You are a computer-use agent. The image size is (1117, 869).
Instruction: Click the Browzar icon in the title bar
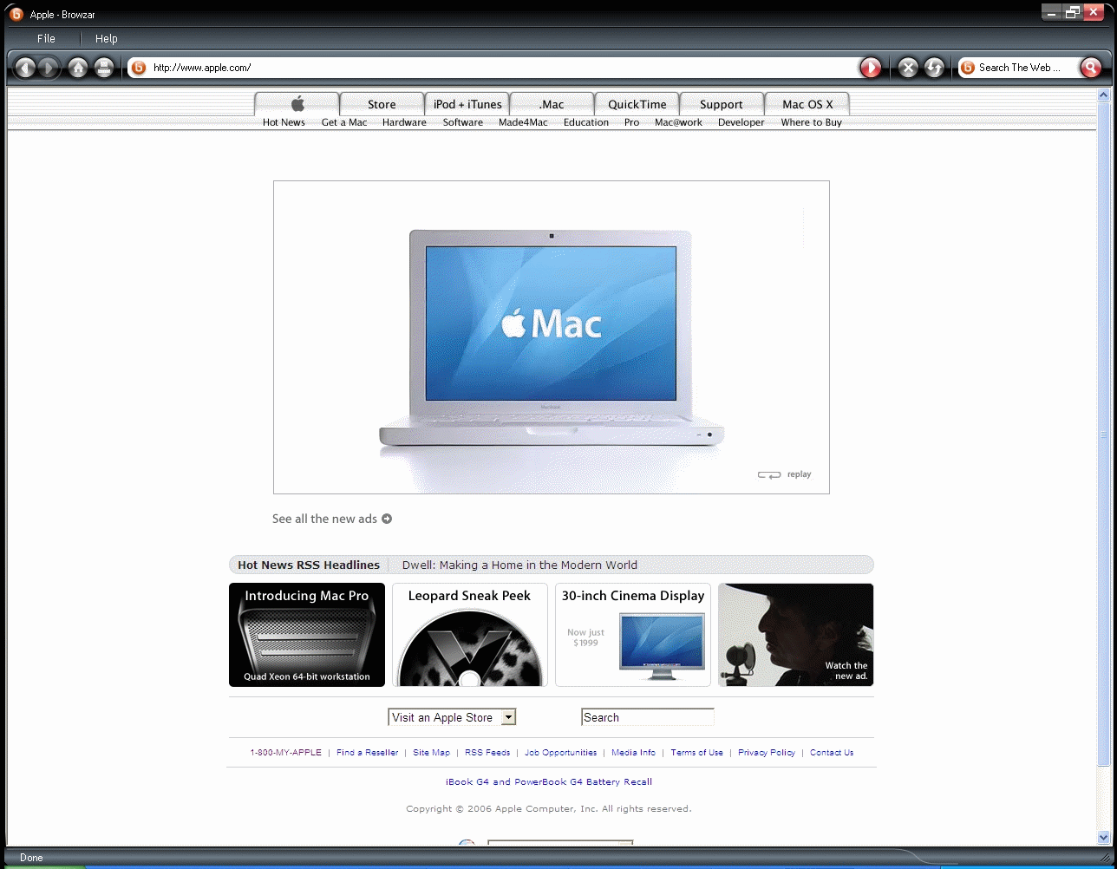(x=16, y=14)
